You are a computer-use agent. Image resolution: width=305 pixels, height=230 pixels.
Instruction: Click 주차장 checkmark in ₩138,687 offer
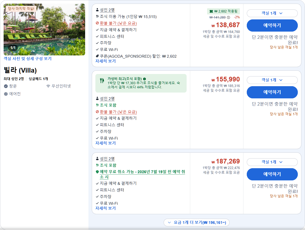click(97, 43)
